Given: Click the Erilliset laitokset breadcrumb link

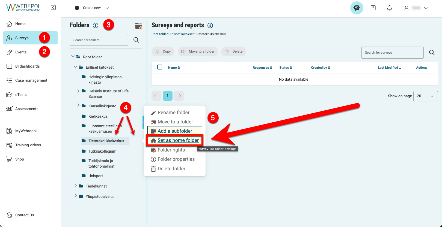Looking at the screenshot, I should pos(182,34).
